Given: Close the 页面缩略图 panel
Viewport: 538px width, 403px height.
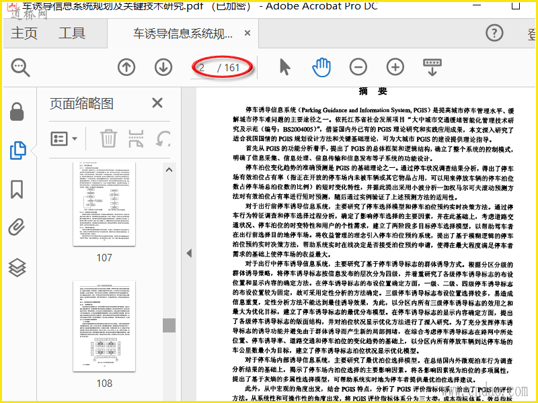Looking at the screenshot, I should (157, 103).
